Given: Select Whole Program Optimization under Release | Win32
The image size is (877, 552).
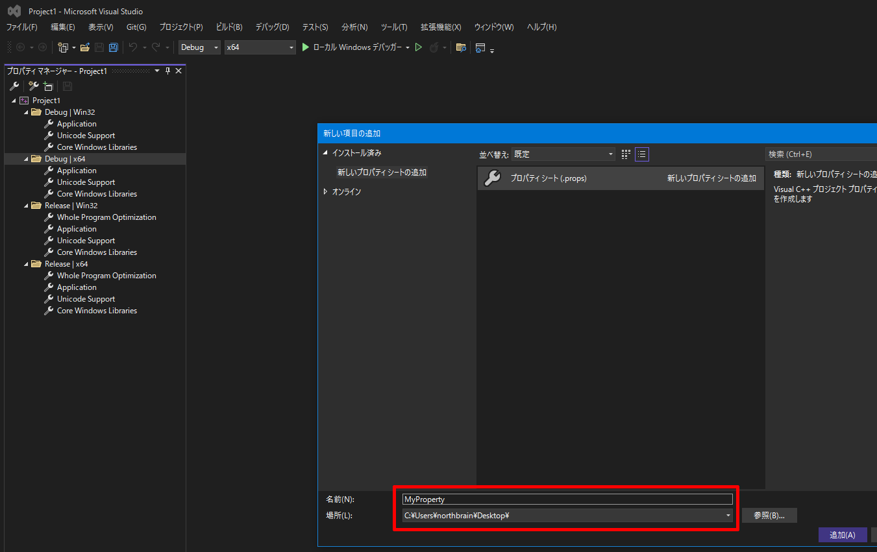Looking at the screenshot, I should (x=106, y=217).
